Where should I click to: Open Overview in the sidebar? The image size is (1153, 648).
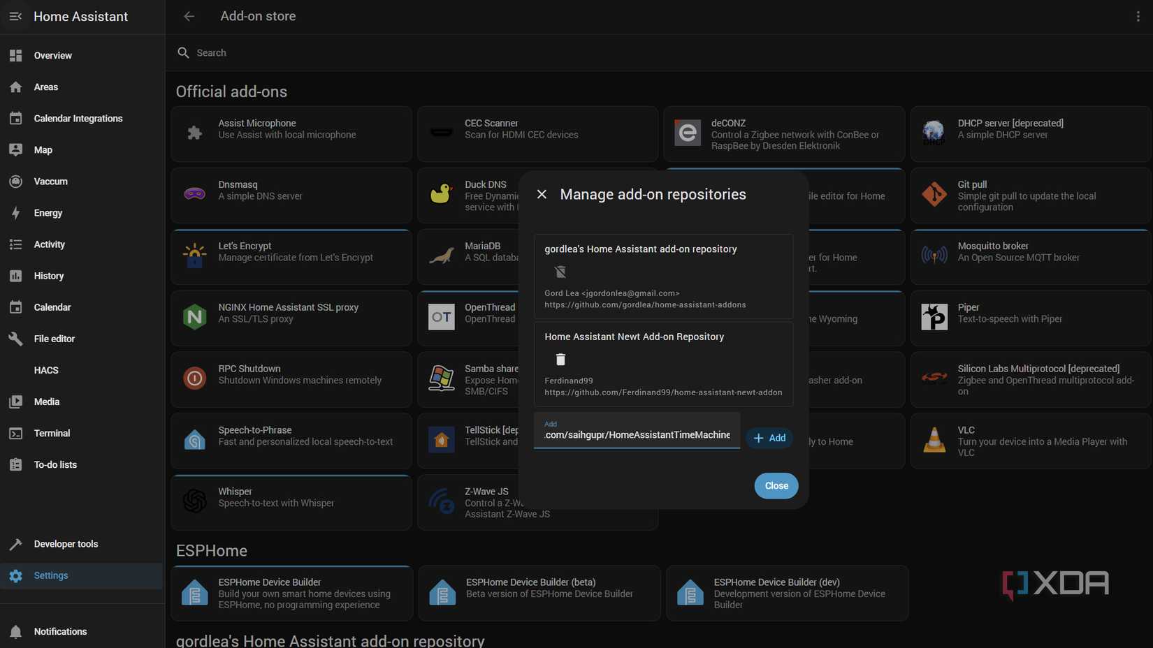82,55
